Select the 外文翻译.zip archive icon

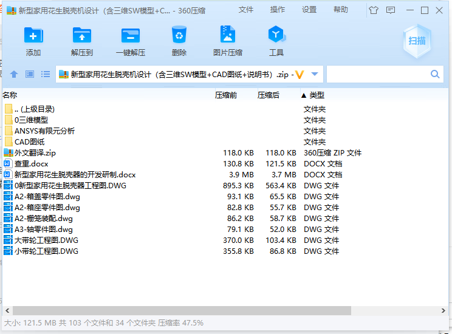[x=9, y=153]
